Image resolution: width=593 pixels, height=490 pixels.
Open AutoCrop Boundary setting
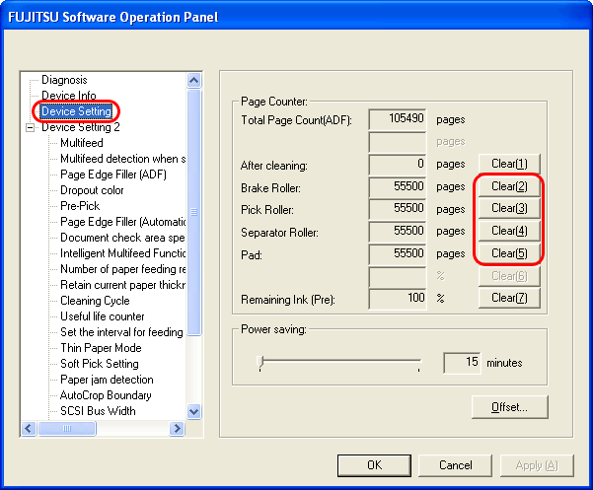(x=106, y=395)
